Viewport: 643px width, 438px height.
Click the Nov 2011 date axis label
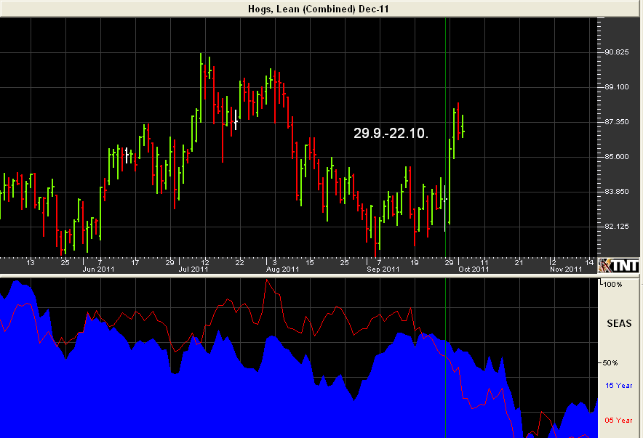click(566, 269)
